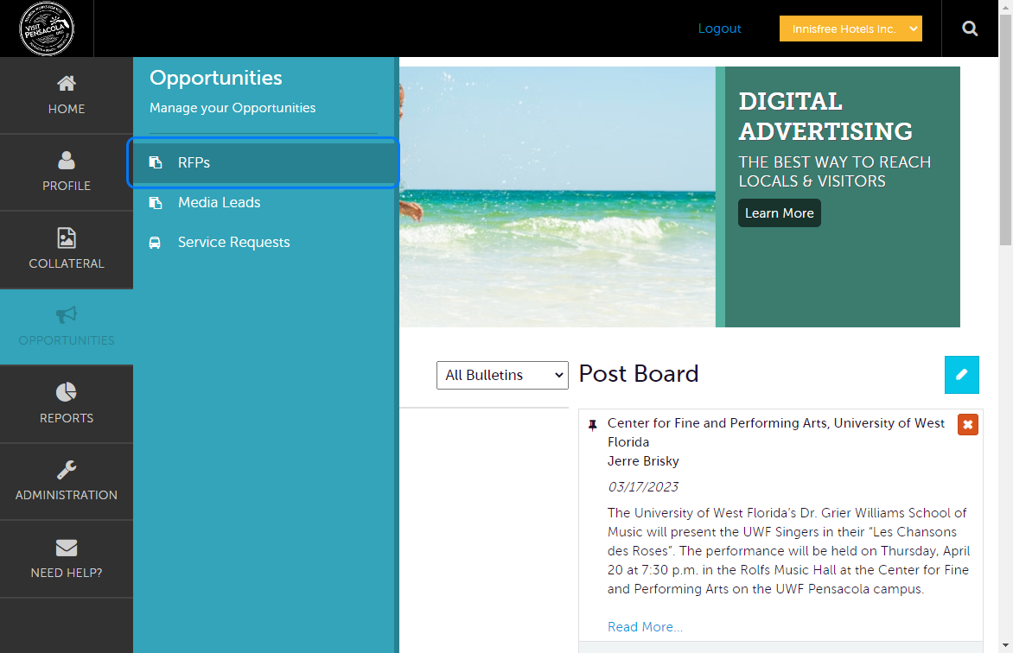Viewport: 1013px width, 653px height.
Task: Follow the Read More... link
Action: pos(645,627)
